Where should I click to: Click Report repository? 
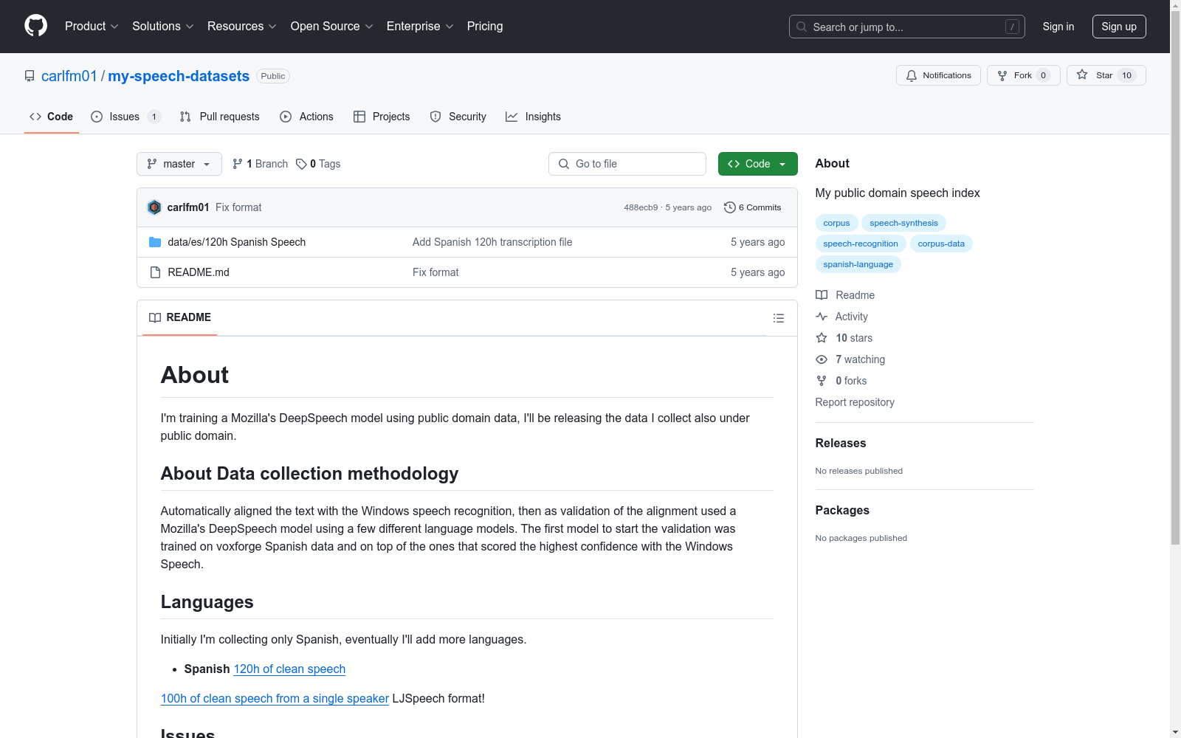pos(855,402)
